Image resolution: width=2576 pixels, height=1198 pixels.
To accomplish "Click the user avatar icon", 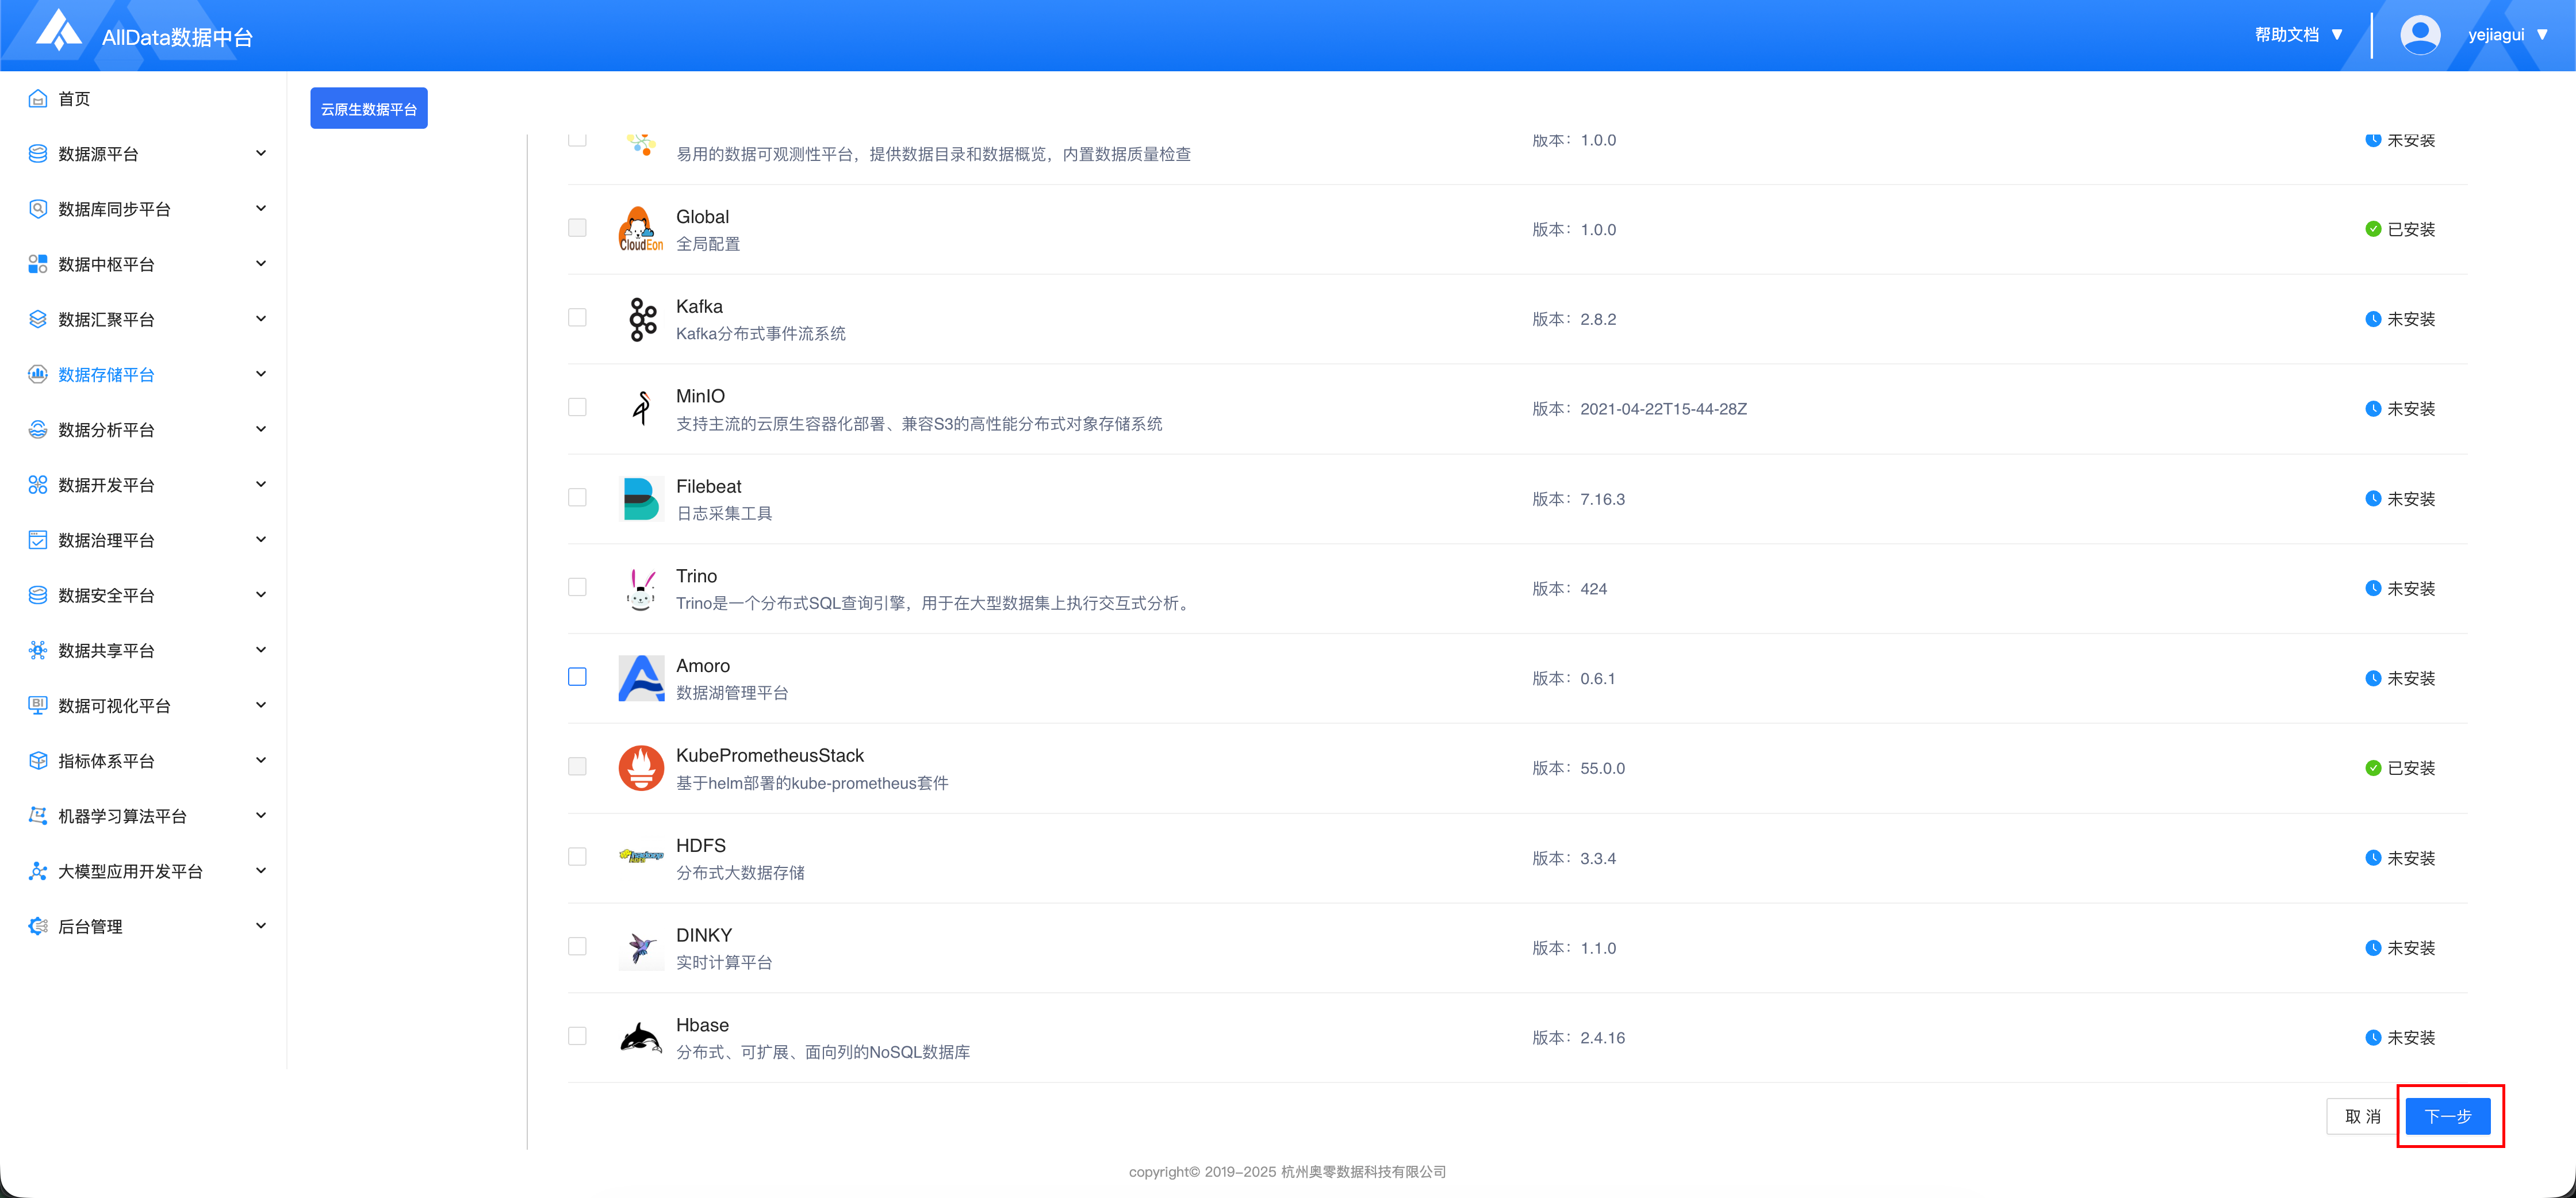I will tap(2419, 35).
